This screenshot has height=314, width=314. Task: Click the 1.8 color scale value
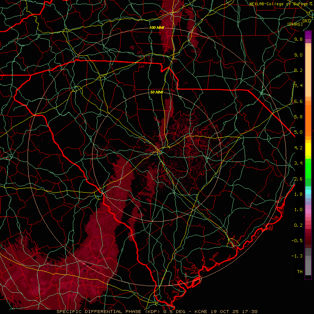[x=298, y=194]
